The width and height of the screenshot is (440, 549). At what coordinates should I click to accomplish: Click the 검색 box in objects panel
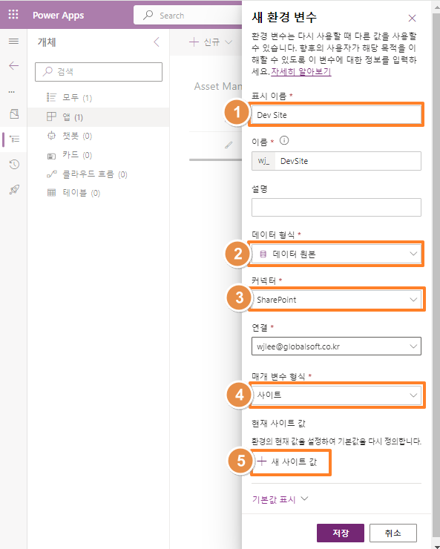(99, 72)
